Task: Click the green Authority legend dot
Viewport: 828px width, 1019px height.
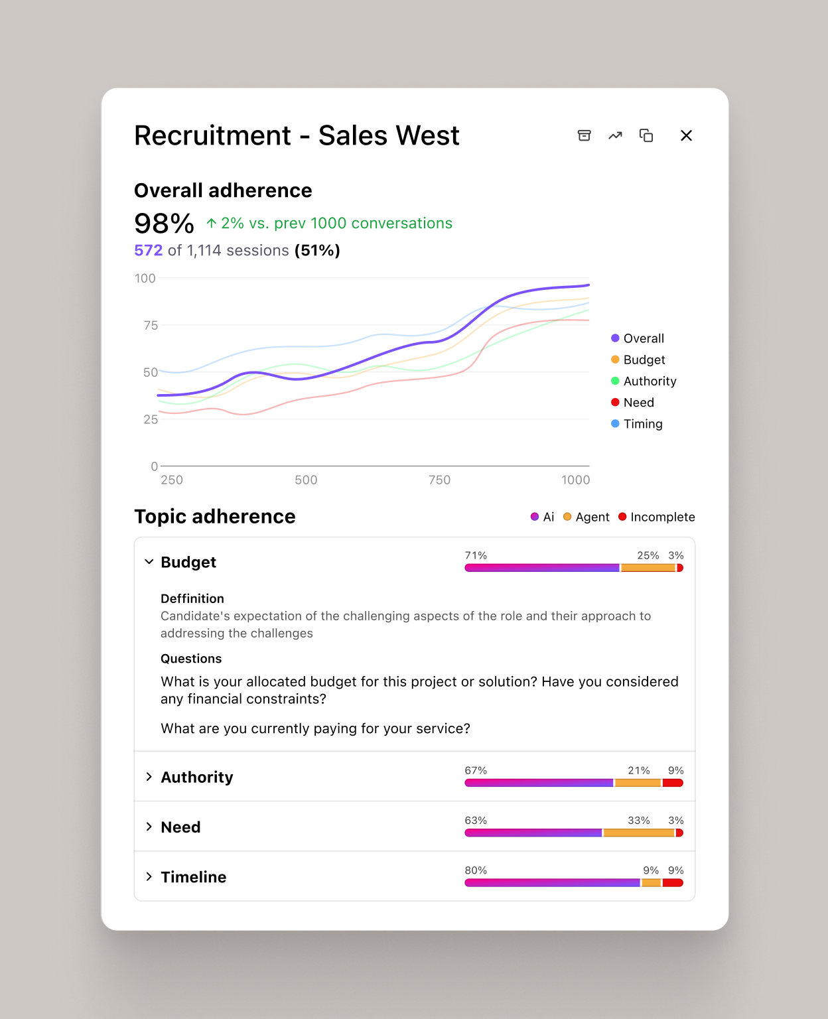Action: point(614,381)
